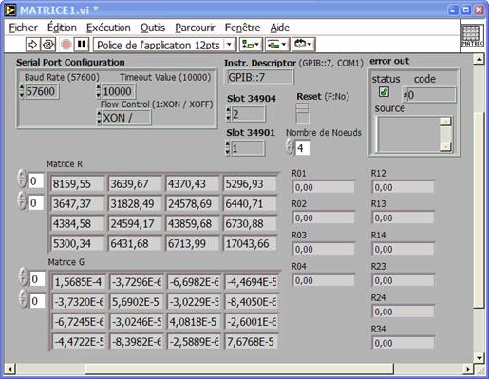Click vertical scrollbar up arrow
The height and width of the screenshot is (379, 489).
point(479,59)
